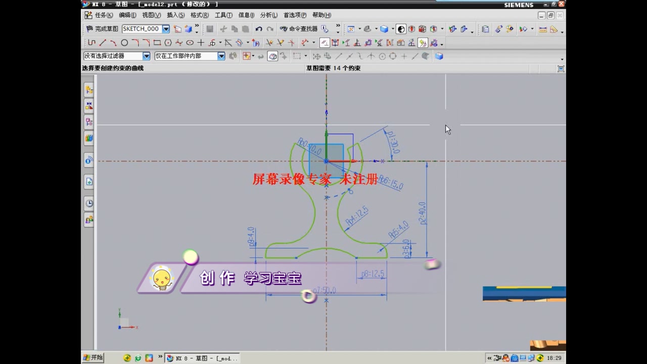Click the Measure Angle icon
Screen dimensions: 647x364
tap(553, 29)
